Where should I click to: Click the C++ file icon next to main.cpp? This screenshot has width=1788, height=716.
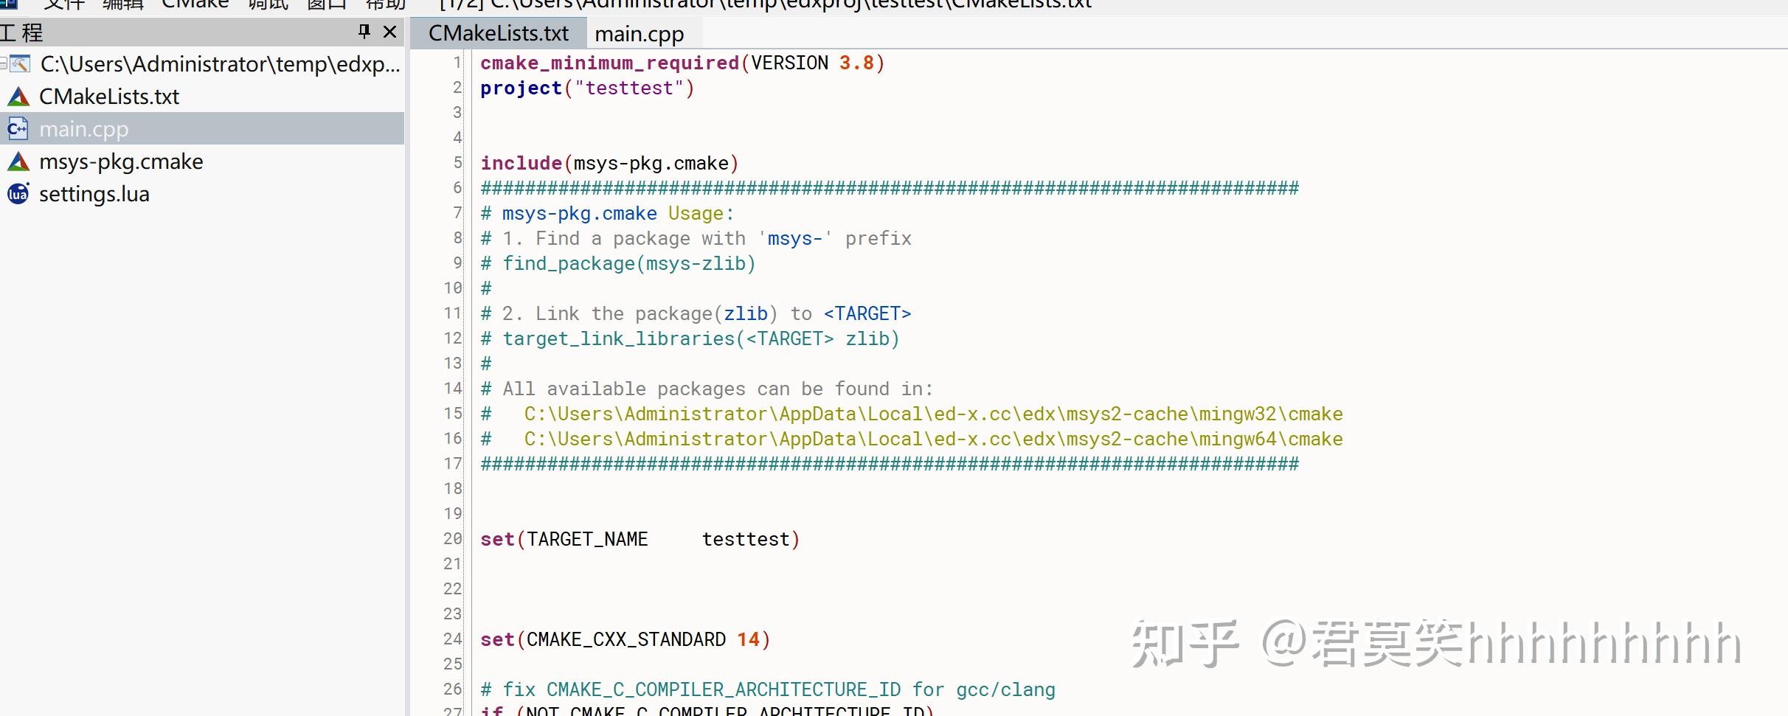pos(18,128)
